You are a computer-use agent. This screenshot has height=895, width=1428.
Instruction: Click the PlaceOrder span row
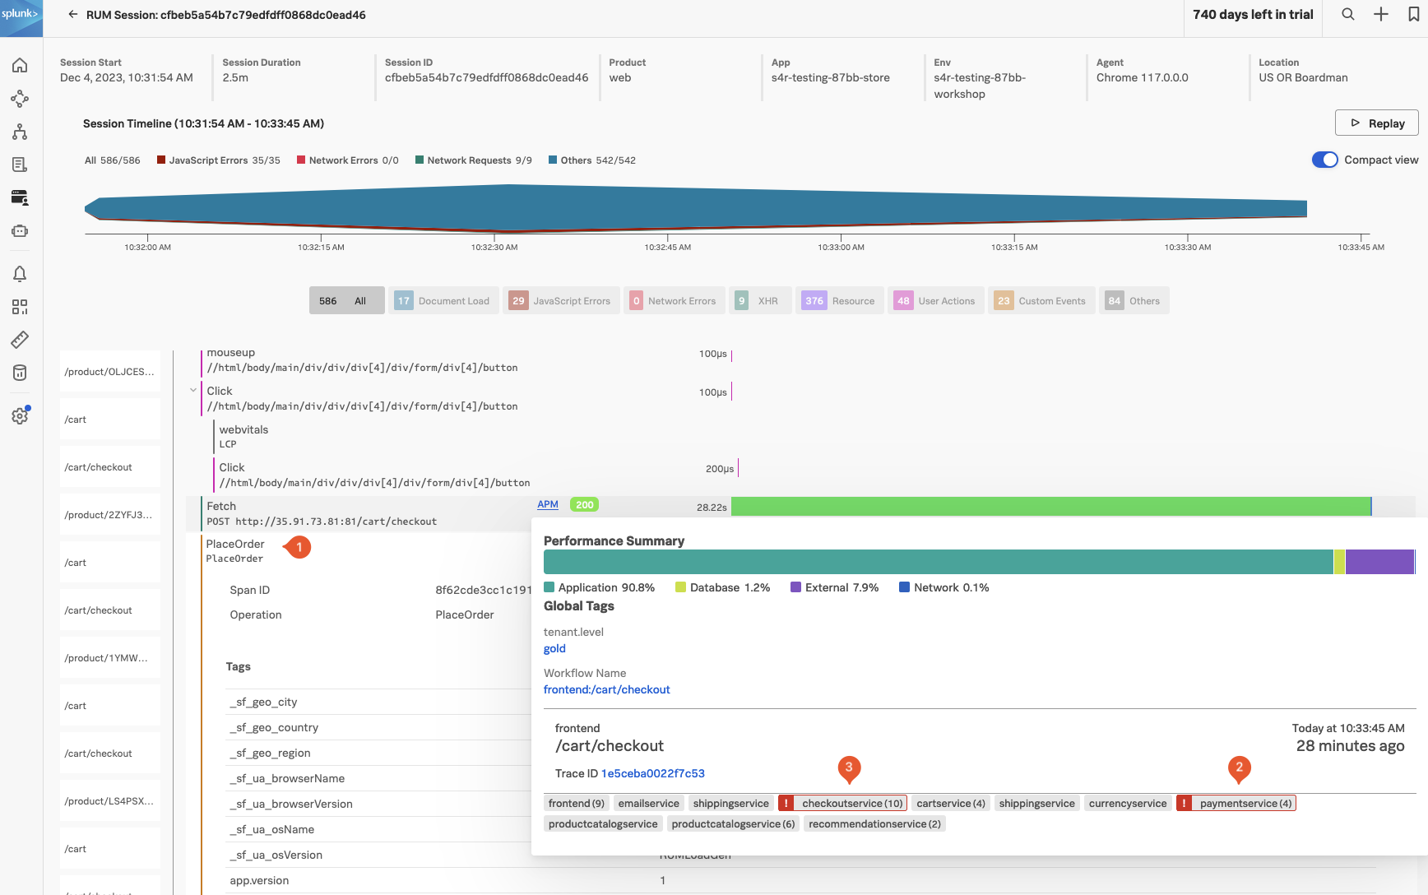[x=234, y=550]
